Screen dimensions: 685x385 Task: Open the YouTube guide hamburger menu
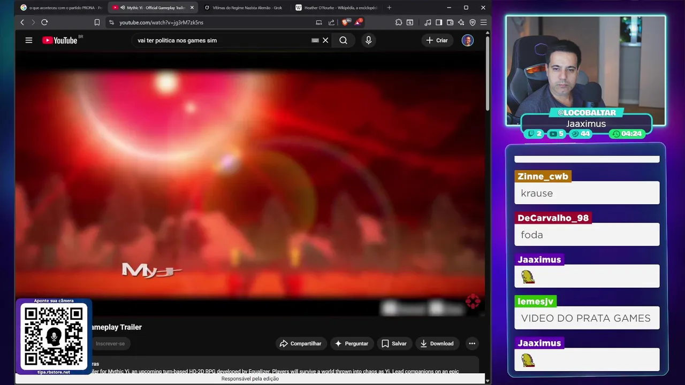(29, 40)
